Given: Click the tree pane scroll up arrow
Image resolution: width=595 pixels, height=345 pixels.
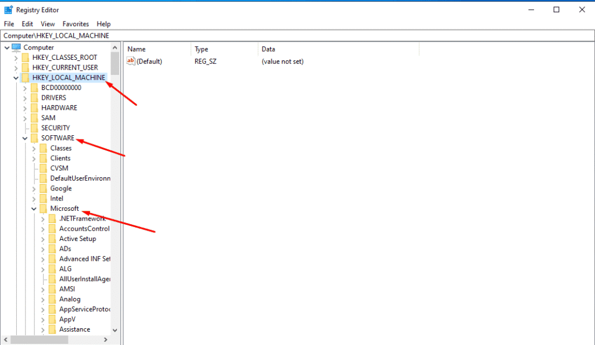Looking at the screenshot, I should coord(115,48).
